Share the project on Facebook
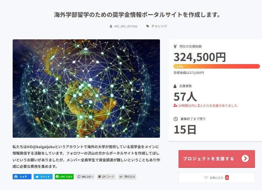262x190 pixels. [x=22, y=177]
